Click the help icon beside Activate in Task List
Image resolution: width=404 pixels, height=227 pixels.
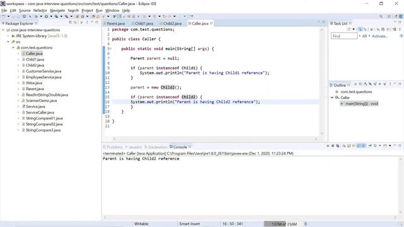point(401,36)
